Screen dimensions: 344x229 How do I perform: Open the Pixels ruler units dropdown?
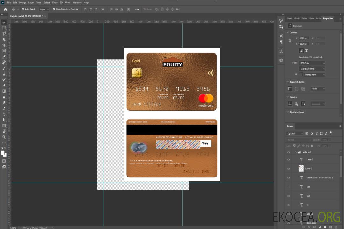coord(318,88)
